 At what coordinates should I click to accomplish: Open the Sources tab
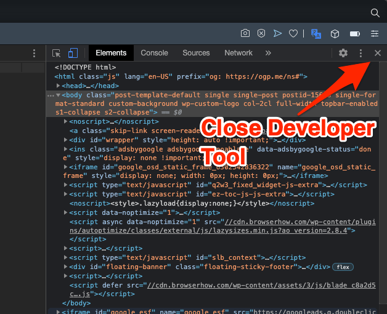[196, 53]
